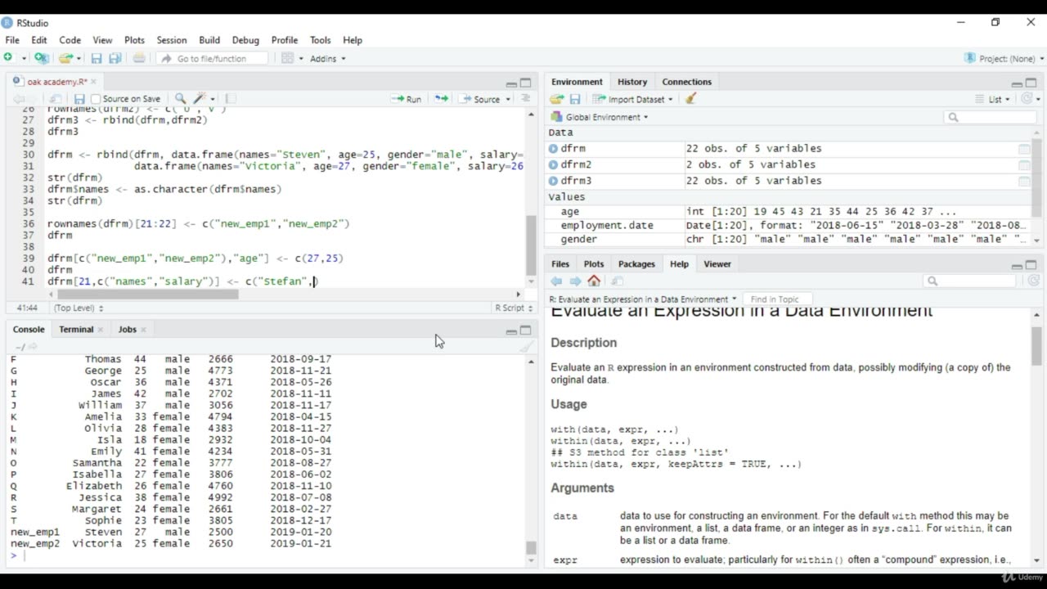Open the Help topic title dropdown
This screenshot has height=589, width=1047.
[x=643, y=299]
